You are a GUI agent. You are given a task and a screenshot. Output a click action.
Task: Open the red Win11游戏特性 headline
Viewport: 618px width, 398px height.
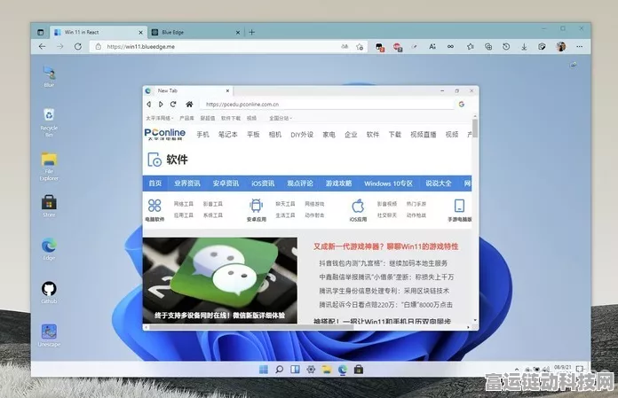click(x=386, y=246)
